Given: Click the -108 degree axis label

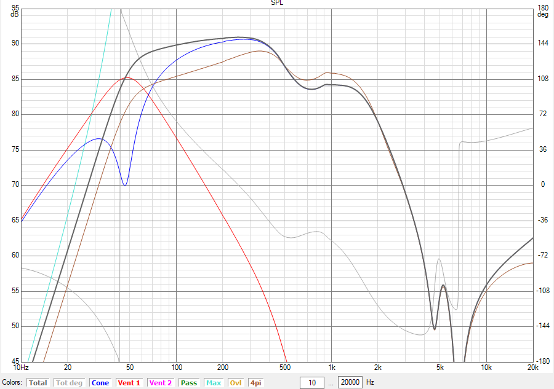Looking at the screenshot, I should 543,291.
